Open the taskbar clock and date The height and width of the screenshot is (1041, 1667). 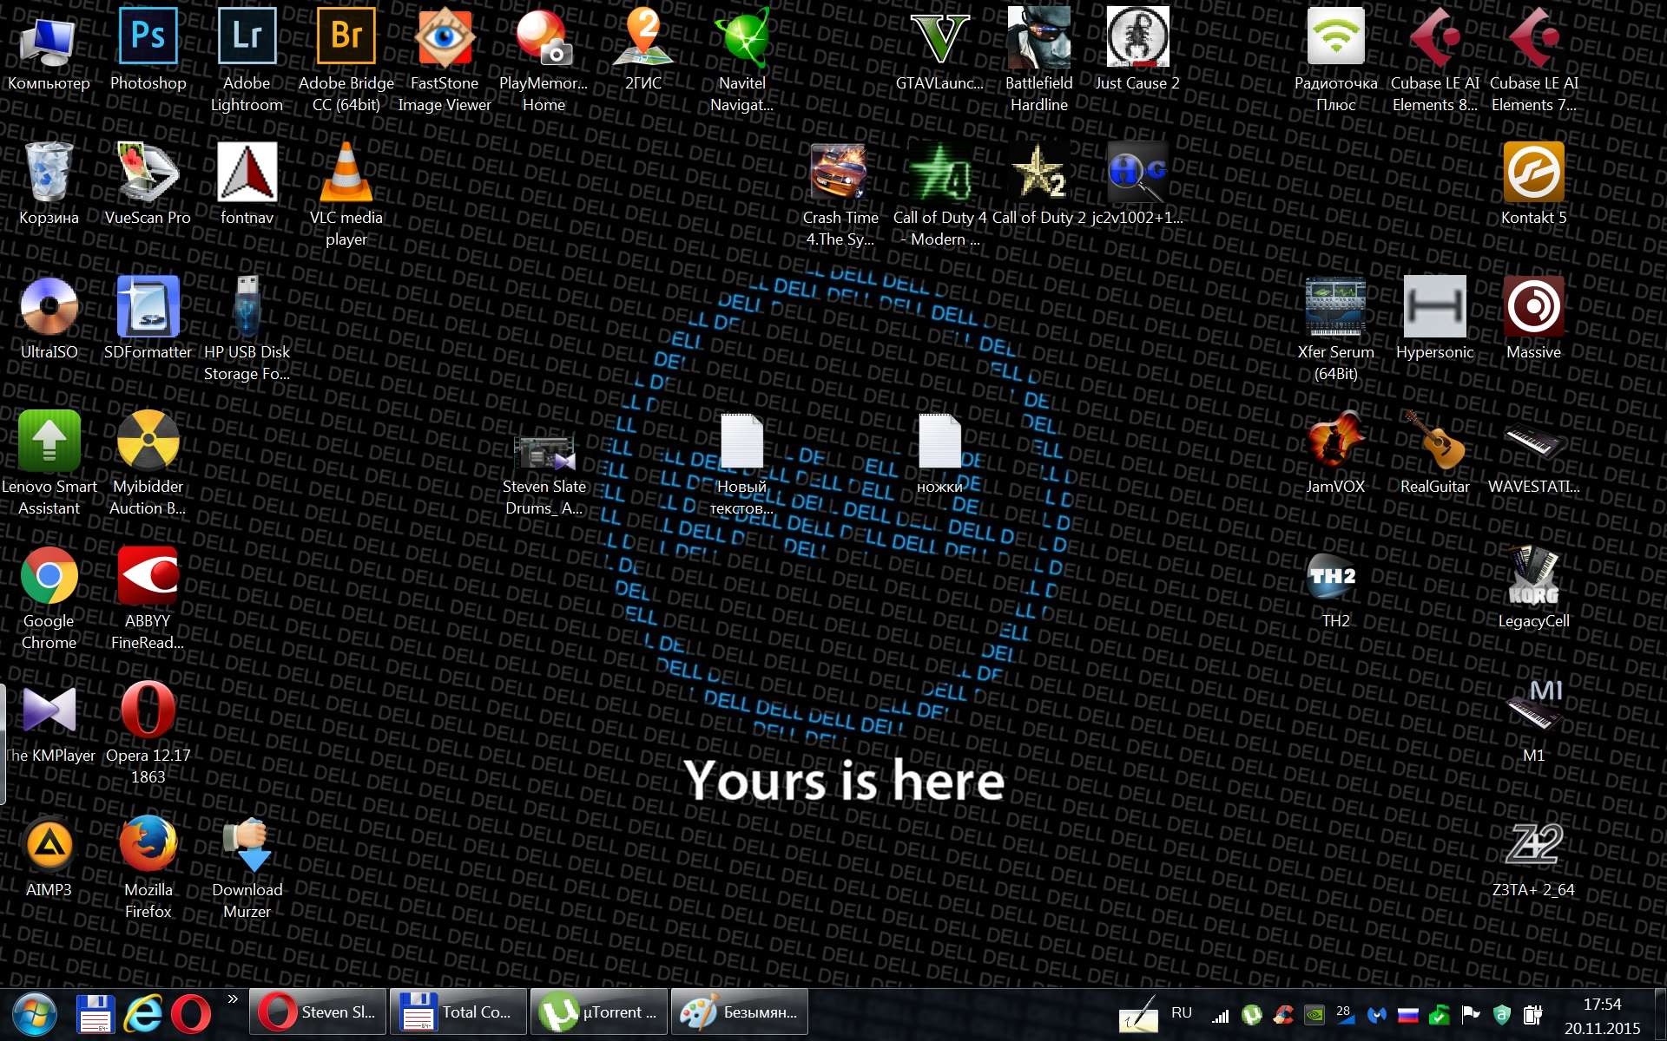pos(1602,1016)
